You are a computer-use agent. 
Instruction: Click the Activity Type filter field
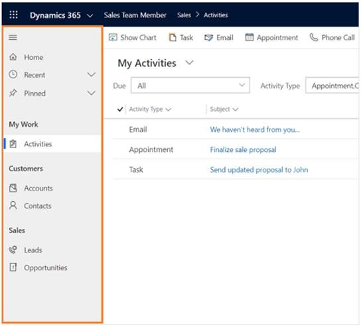[x=332, y=85]
